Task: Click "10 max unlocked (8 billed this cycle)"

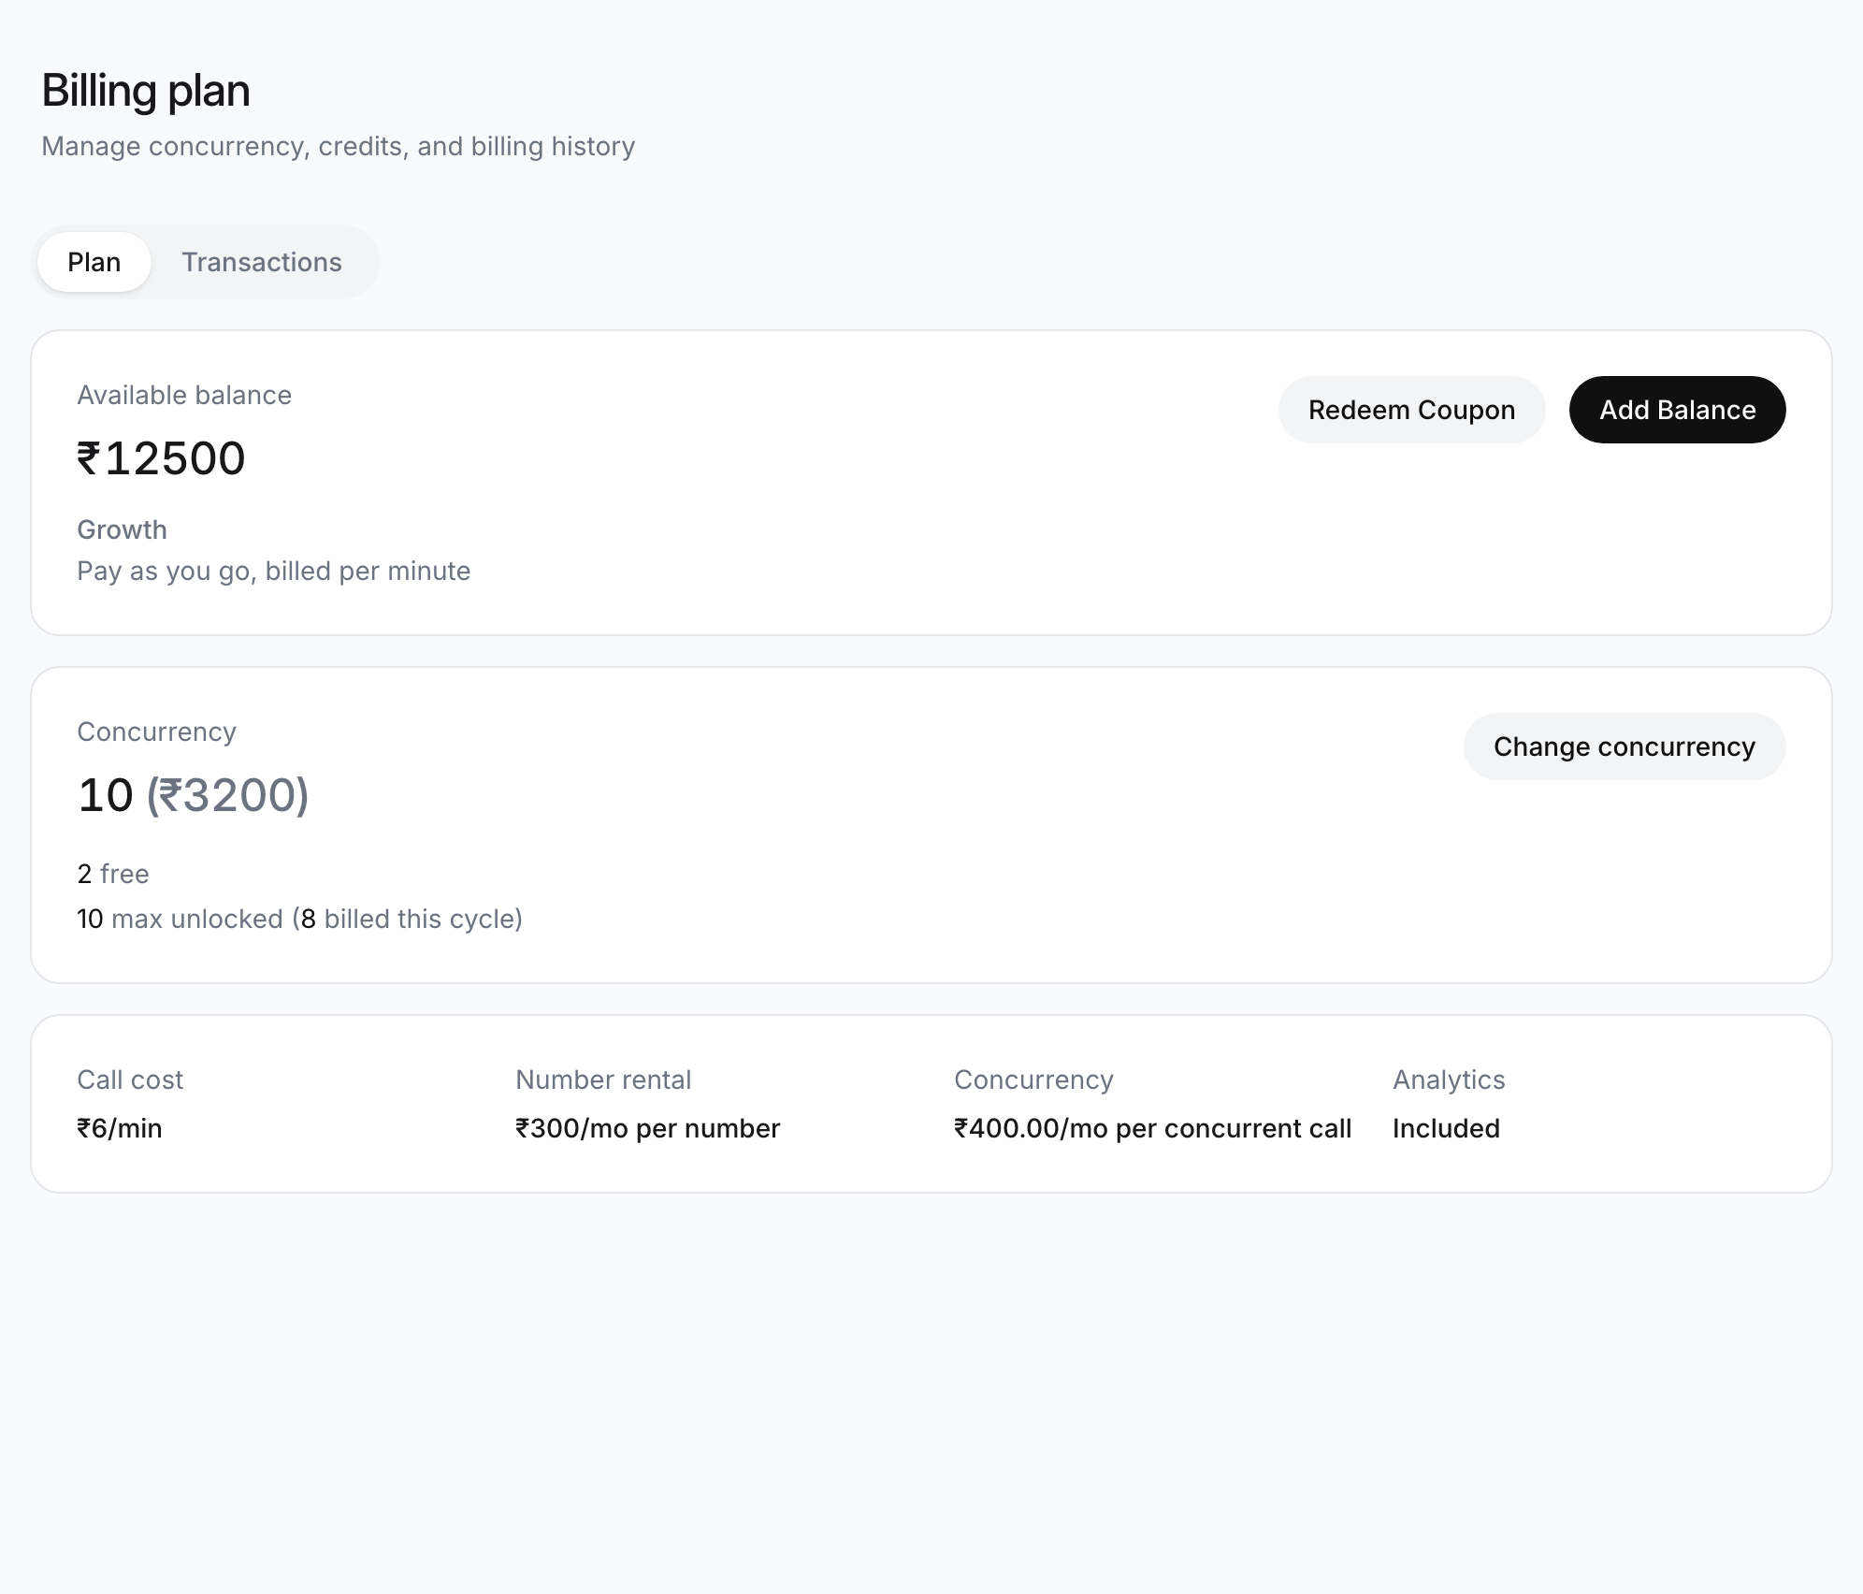Action: (x=299, y=919)
